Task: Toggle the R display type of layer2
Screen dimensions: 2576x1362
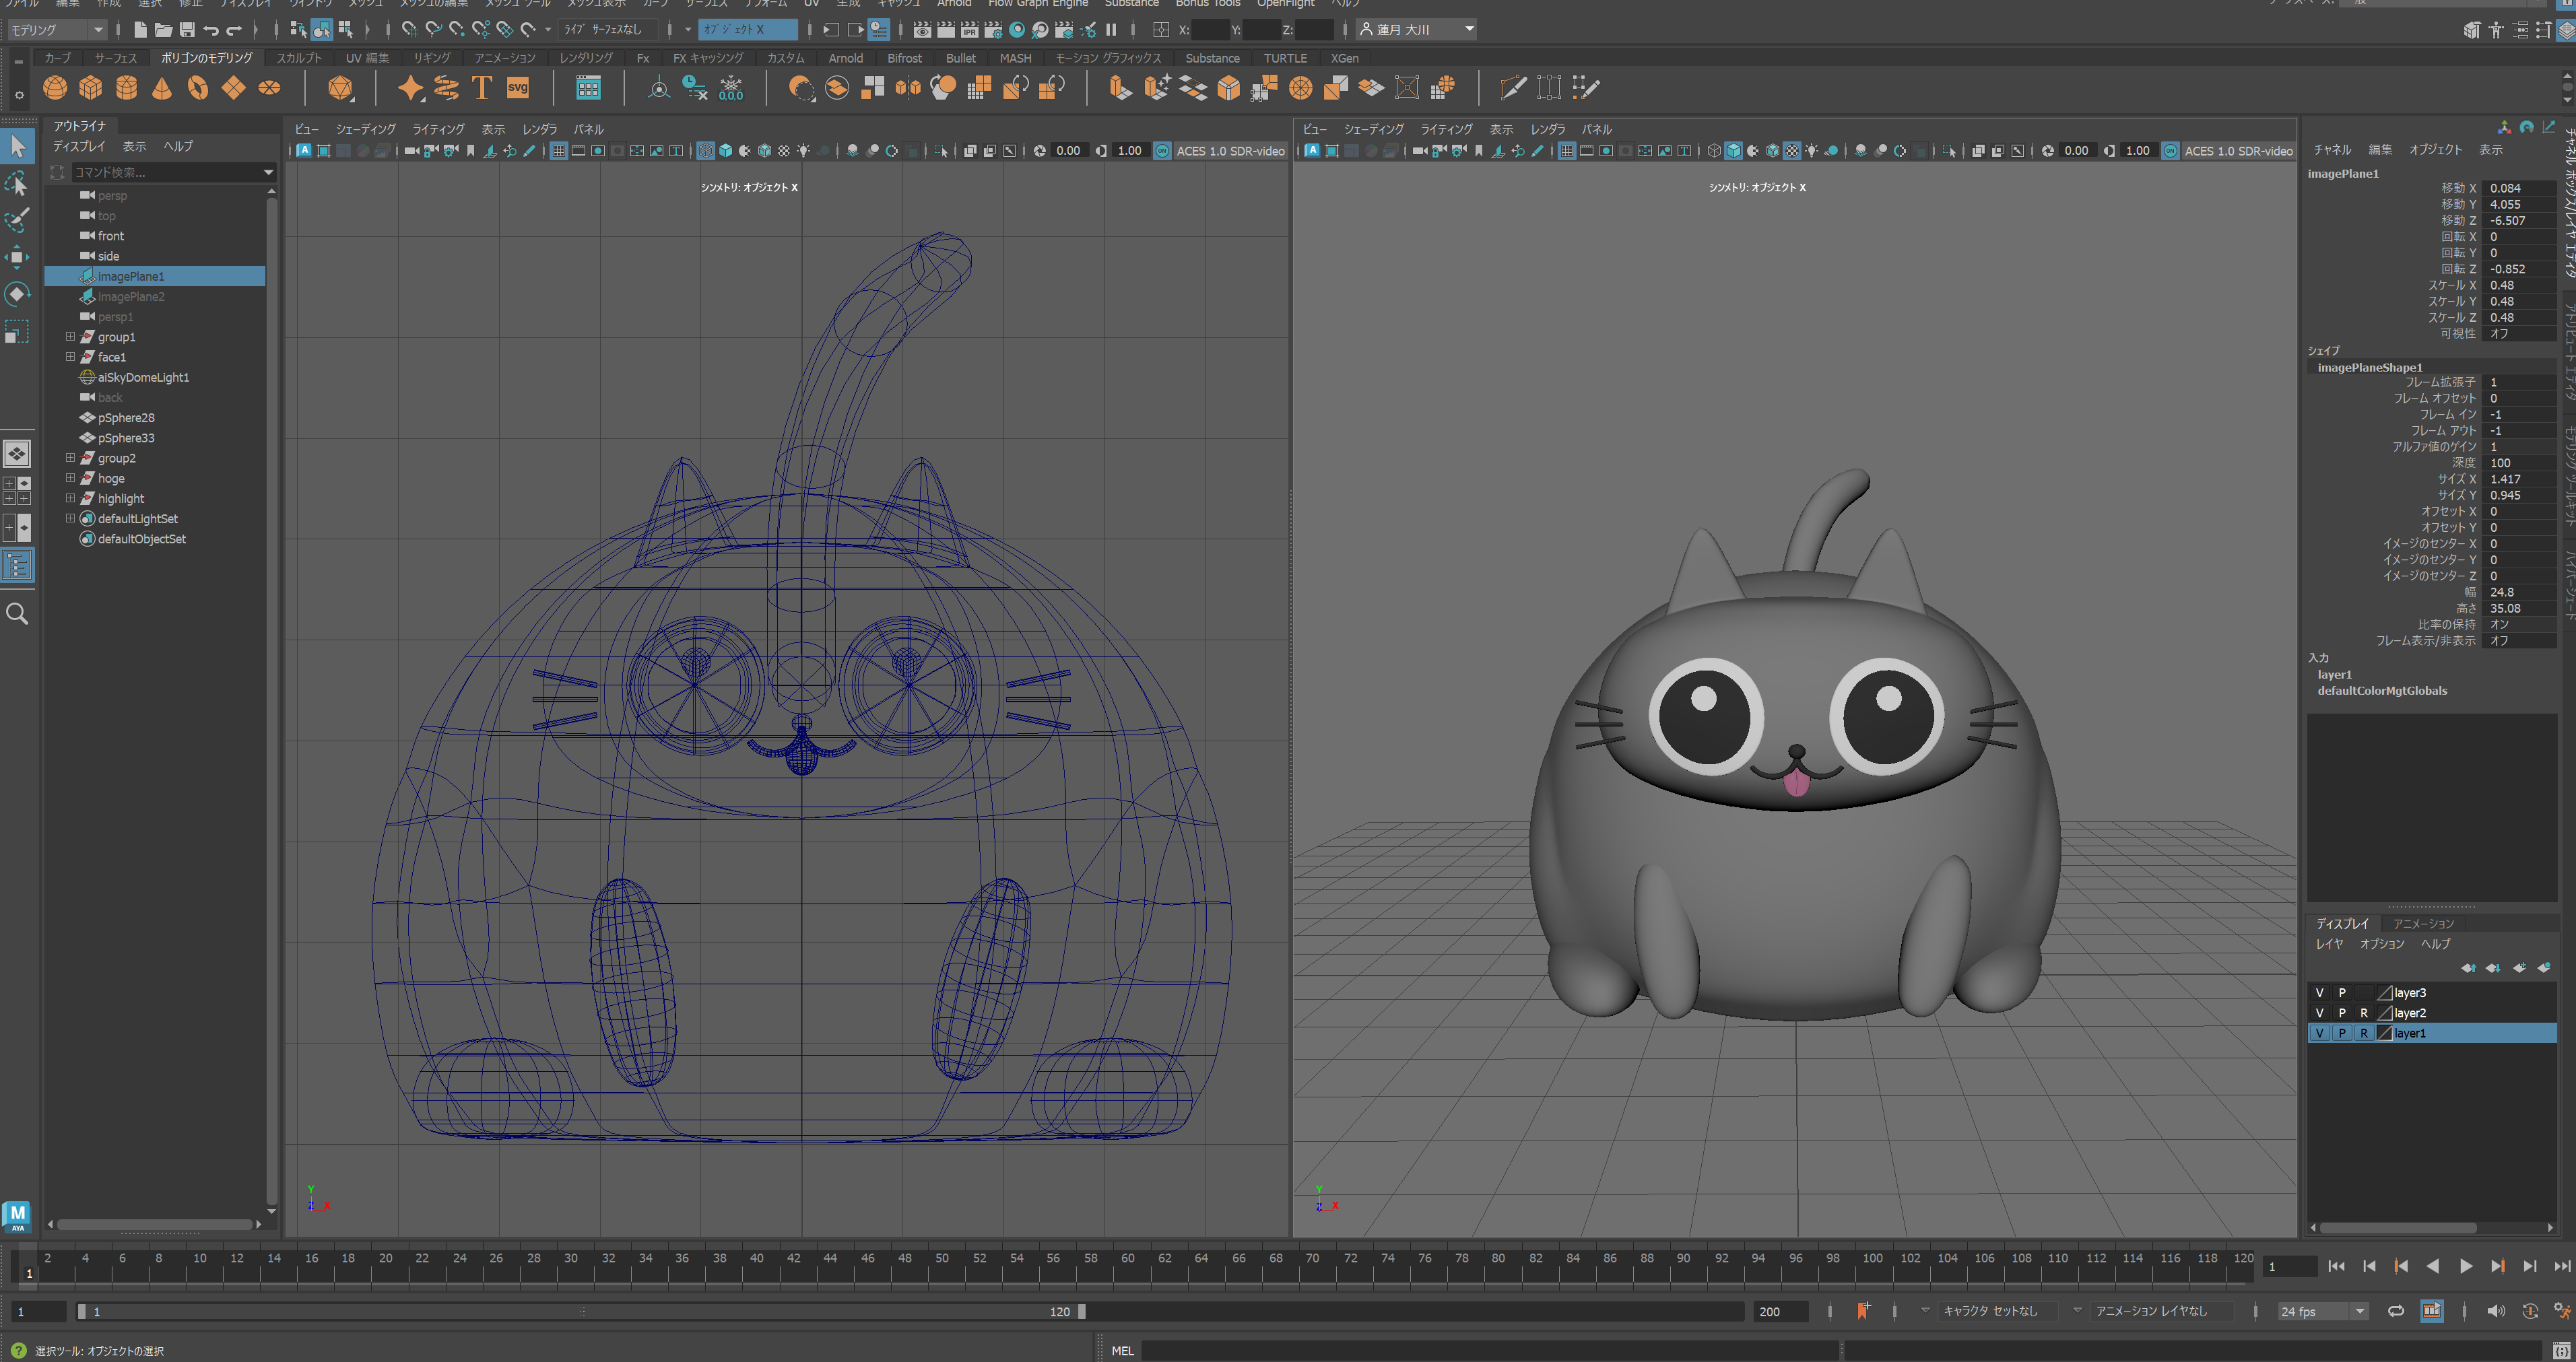Action: click(x=2364, y=1013)
